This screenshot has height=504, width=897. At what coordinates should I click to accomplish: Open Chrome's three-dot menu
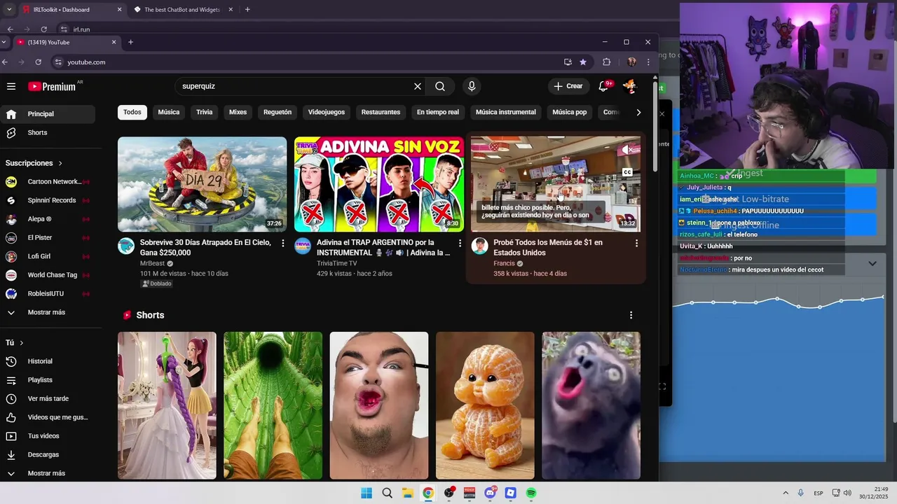pos(648,62)
